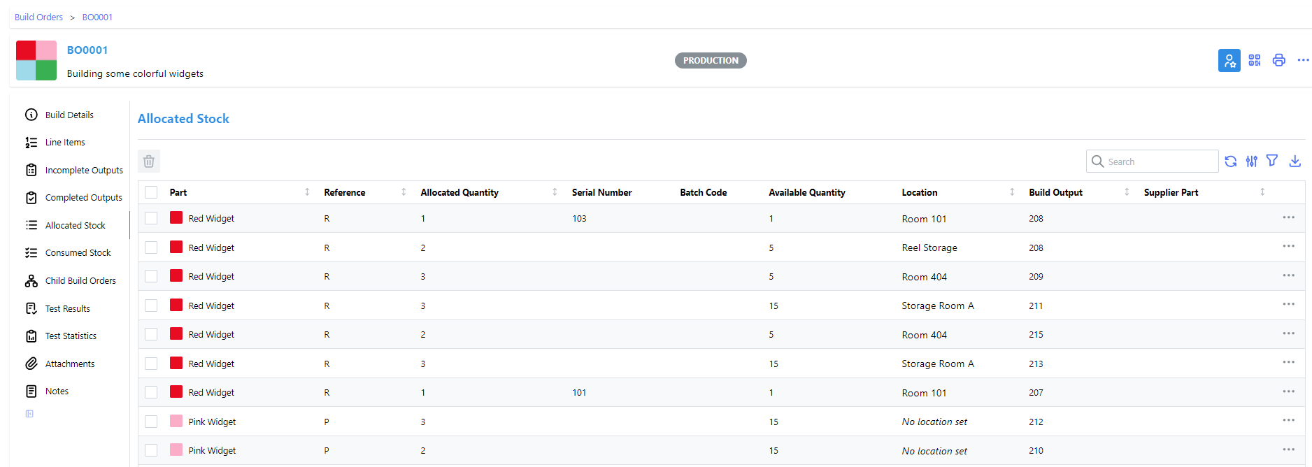Click 'Storage Room A' in output 211 row

click(x=938, y=306)
